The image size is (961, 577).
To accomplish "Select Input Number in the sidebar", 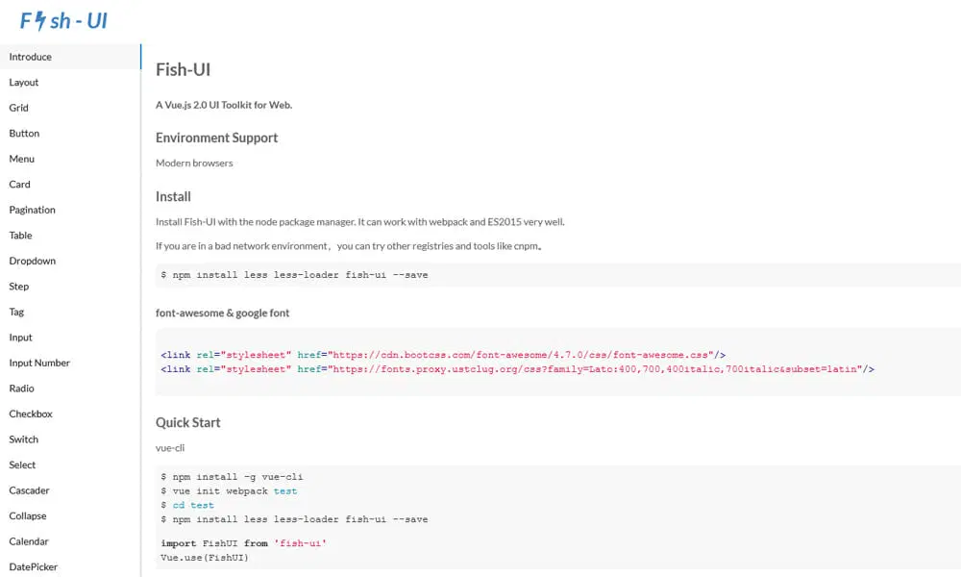I will click(70, 363).
